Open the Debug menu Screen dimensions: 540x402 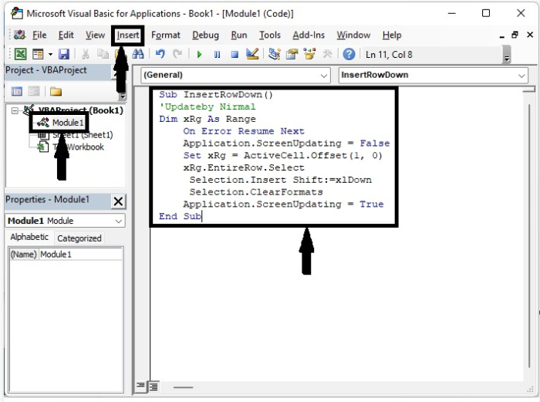[205, 35]
